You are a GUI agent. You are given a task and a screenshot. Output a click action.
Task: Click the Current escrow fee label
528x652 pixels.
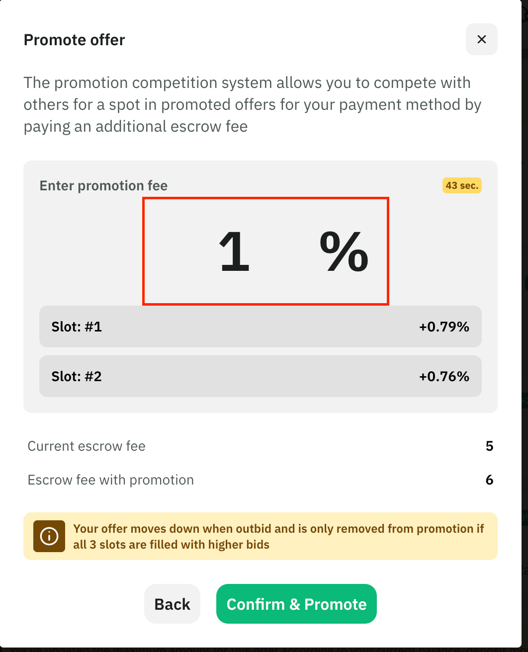coord(87,446)
